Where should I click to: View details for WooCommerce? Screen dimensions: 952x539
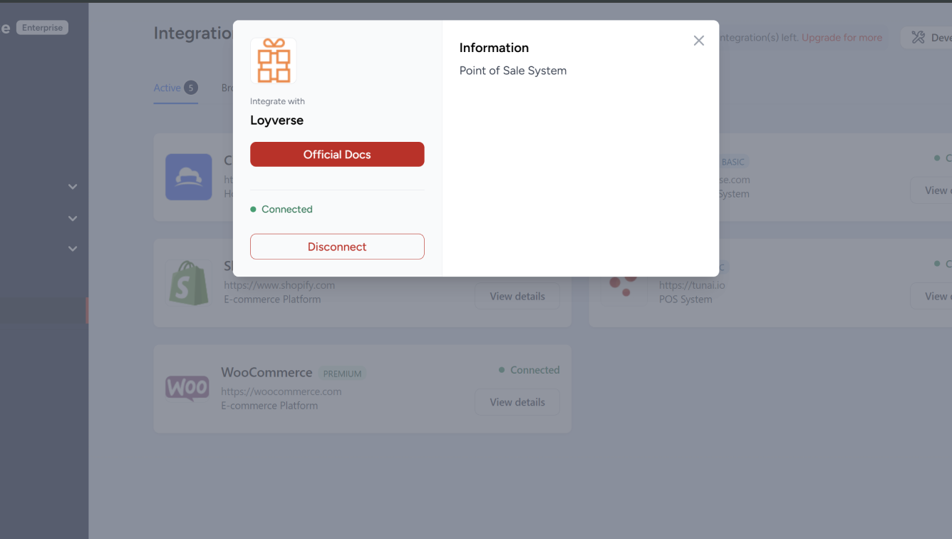pyautogui.click(x=517, y=401)
